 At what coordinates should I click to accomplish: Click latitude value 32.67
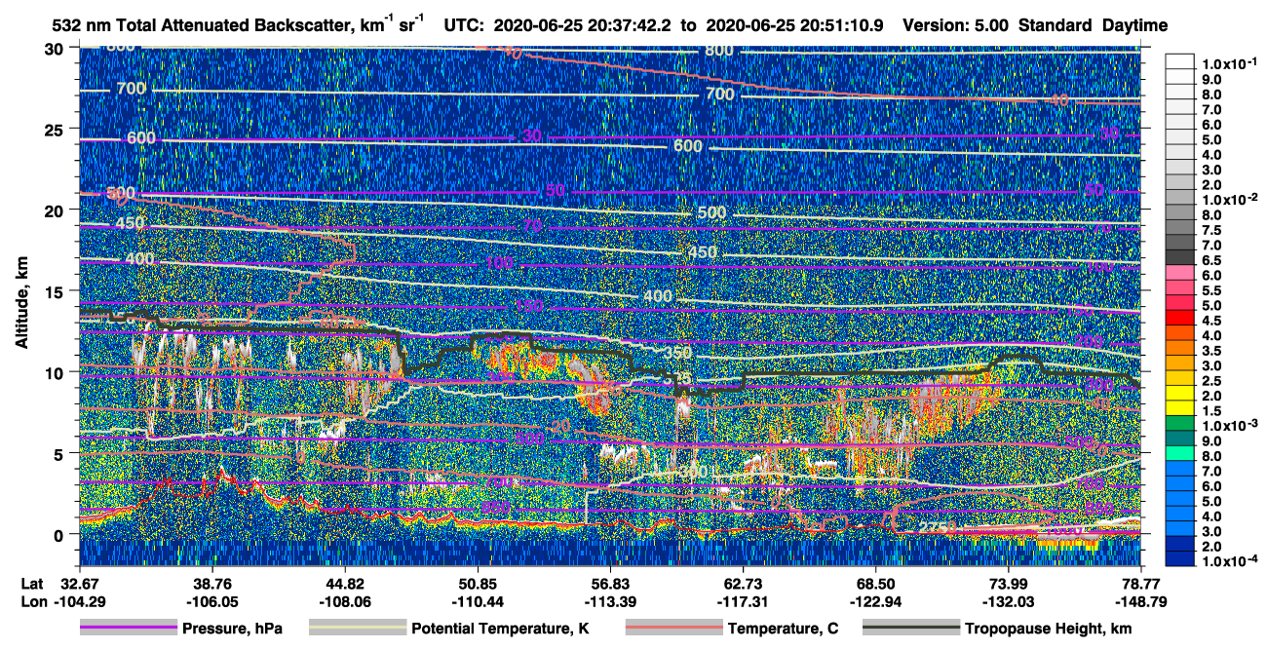[80, 584]
